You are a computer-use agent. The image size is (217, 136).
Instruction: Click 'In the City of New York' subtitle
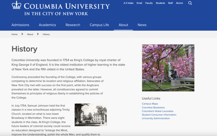[x=56, y=14]
